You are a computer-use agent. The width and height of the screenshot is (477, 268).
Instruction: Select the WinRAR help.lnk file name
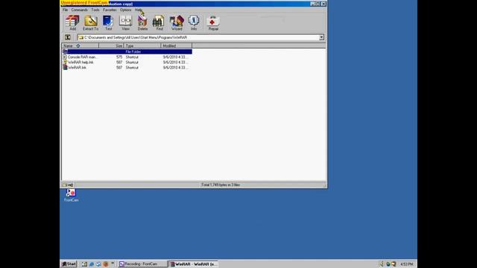point(80,63)
